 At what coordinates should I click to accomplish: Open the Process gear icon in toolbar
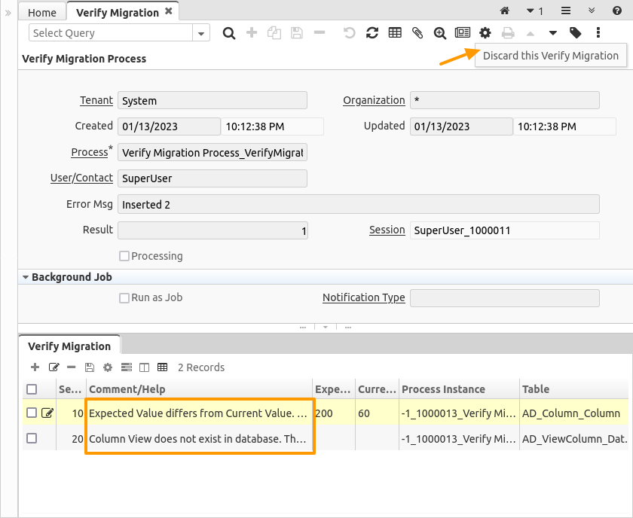[485, 33]
